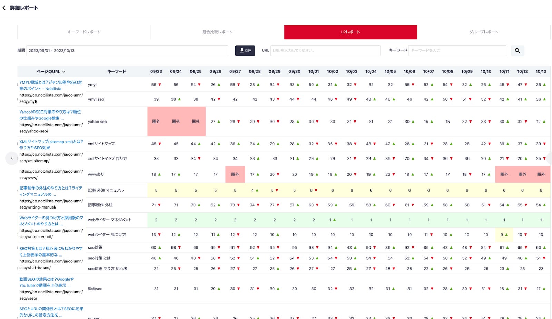
Task: Open the Webライターの見つけ方 page link
Action: coord(51,221)
